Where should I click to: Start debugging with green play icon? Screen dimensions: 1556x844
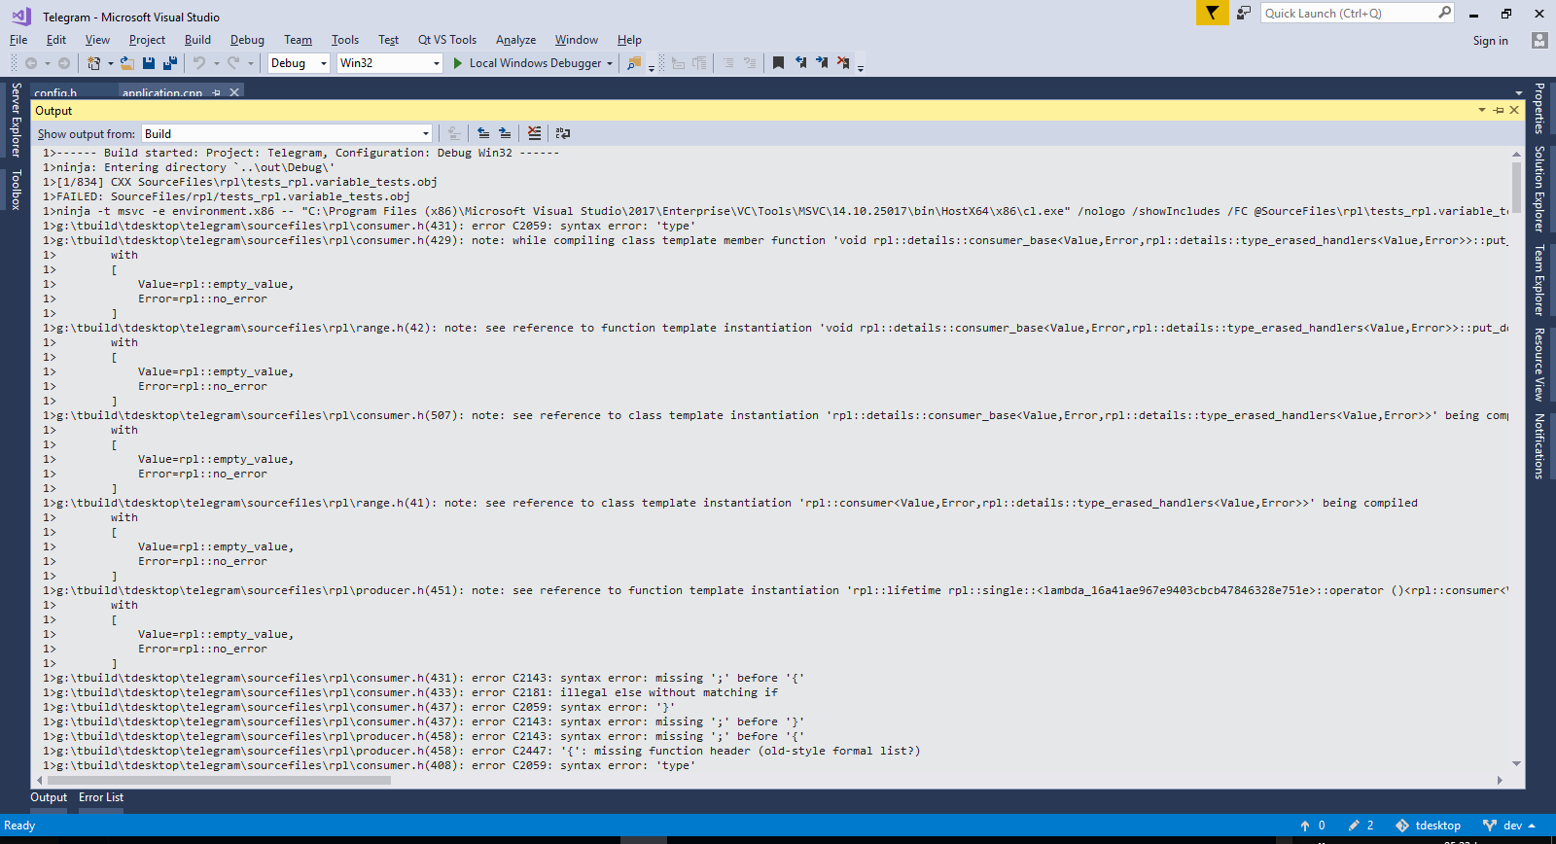(458, 63)
